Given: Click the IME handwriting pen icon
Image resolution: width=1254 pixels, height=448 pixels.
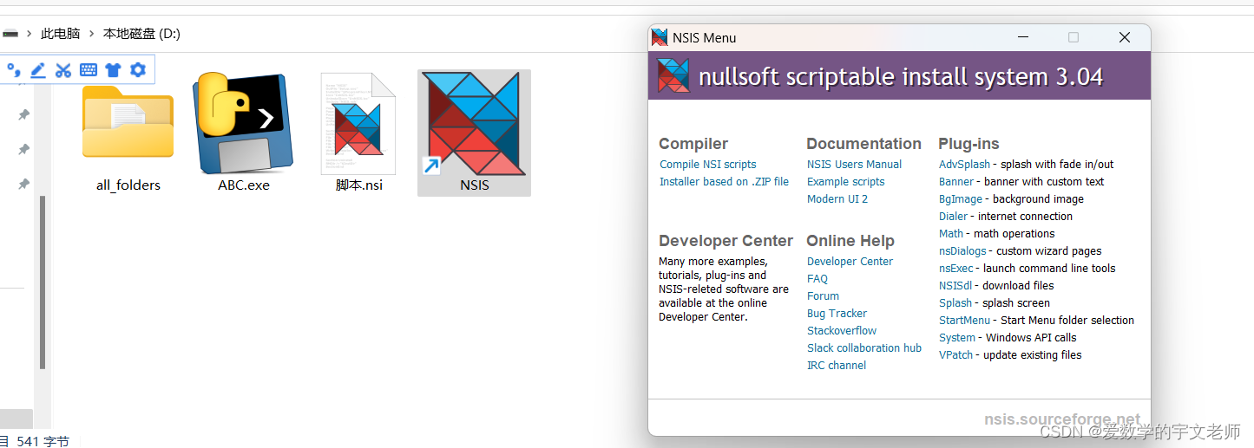Looking at the screenshot, I should pyautogui.click(x=38, y=70).
